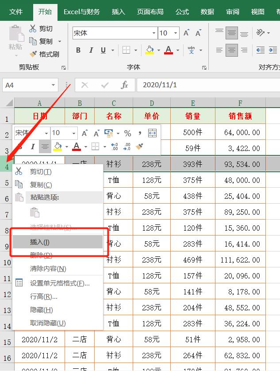Switch to the 页面布局 ribbon tab

[150, 12]
